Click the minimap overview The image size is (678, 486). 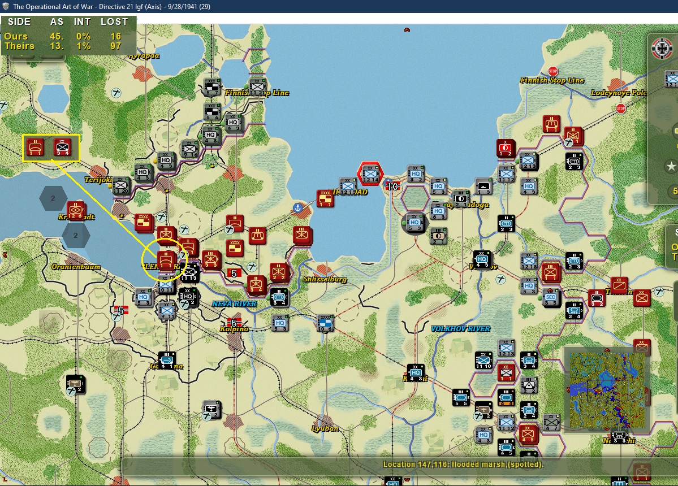pyautogui.click(x=607, y=390)
